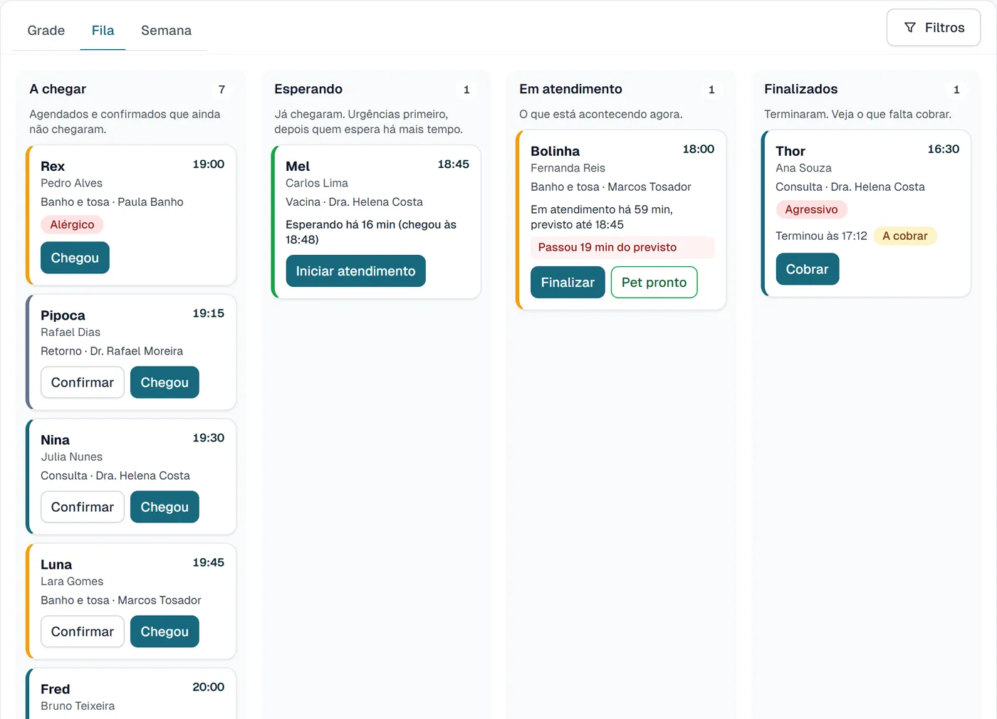Viewport: 997px width, 719px height.
Task: Click the Pipoca pet name
Action: click(63, 315)
